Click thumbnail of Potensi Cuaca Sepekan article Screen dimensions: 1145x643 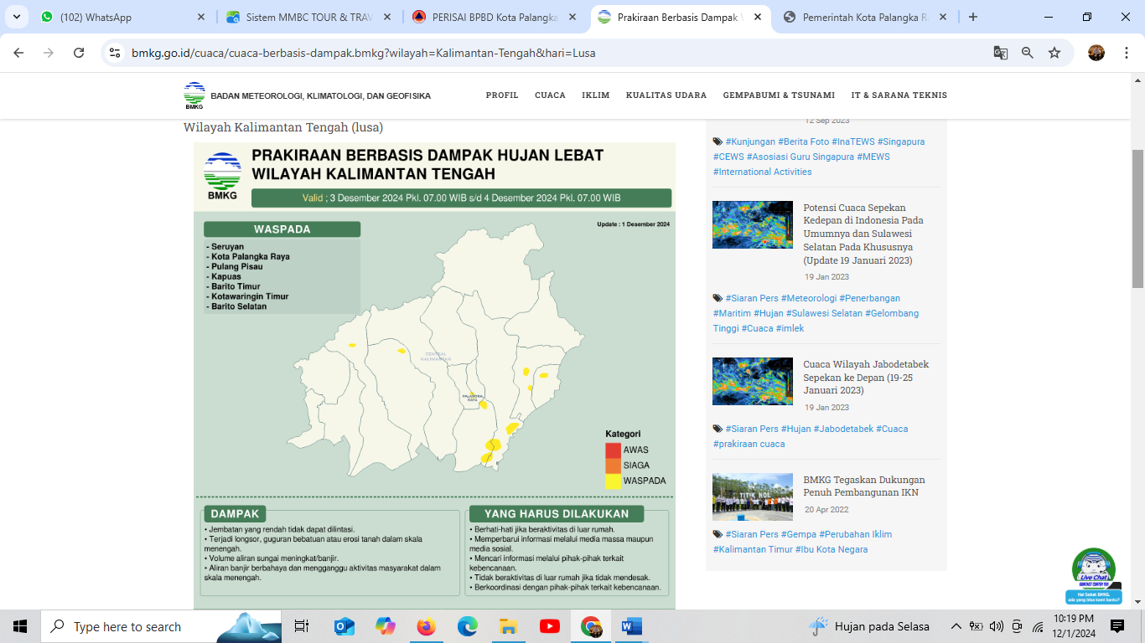point(753,224)
